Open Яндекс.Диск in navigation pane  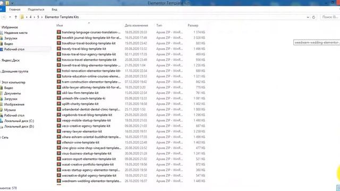click(11, 60)
